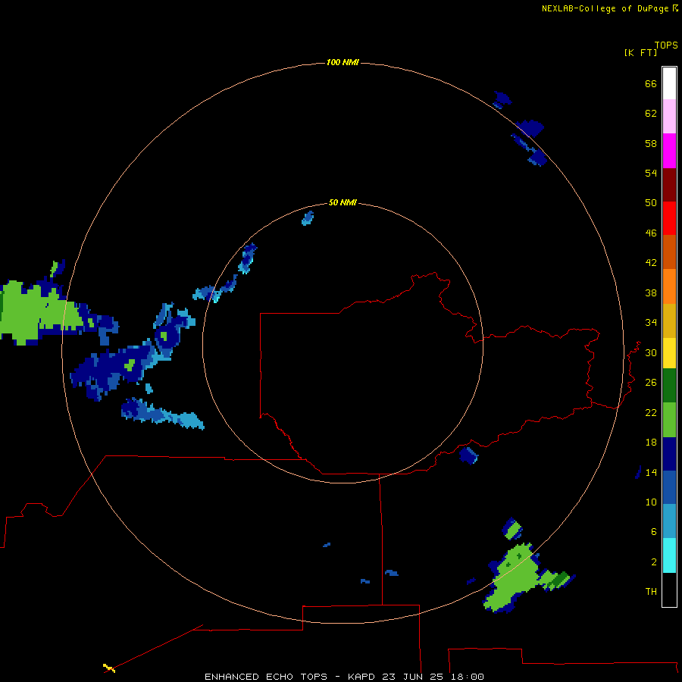Select the 26 legend value
This screenshot has height=682, width=682.
[x=651, y=383]
